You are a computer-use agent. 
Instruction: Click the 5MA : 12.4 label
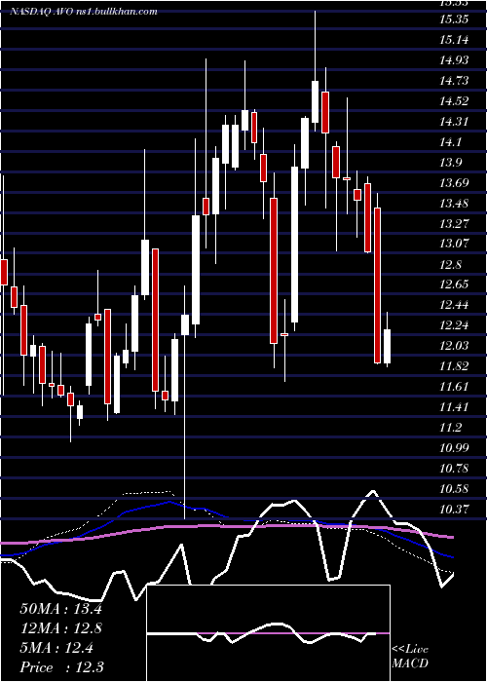click(x=56, y=648)
